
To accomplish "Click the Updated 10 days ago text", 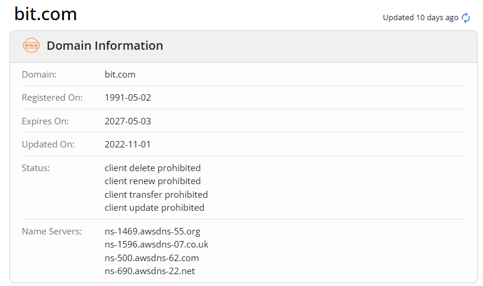I will coord(420,18).
